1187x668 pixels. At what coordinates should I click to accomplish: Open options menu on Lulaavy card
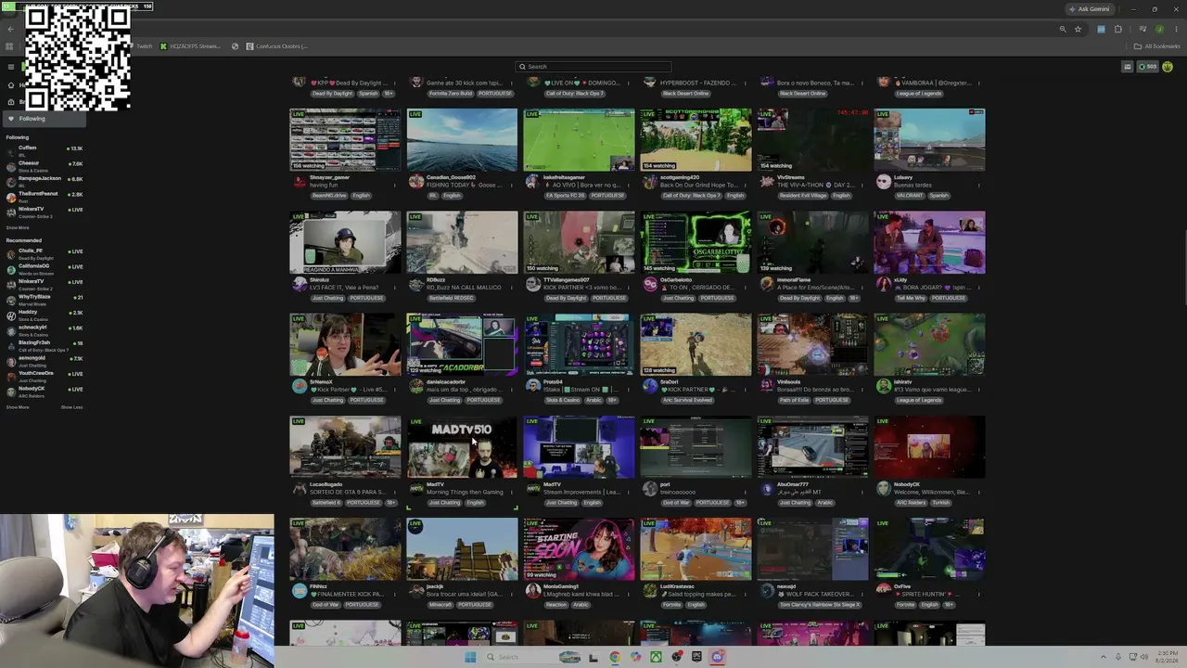pyautogui.click(x=980, y=185)
